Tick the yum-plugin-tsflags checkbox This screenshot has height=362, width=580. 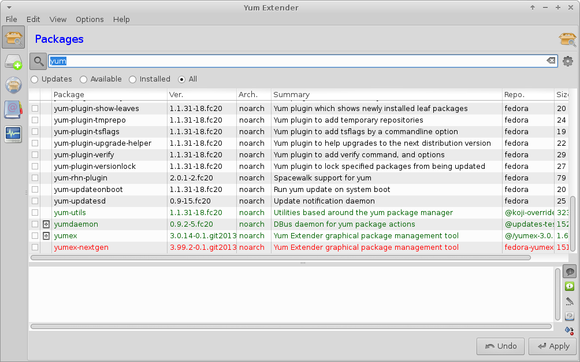click(x=35, y=131)
